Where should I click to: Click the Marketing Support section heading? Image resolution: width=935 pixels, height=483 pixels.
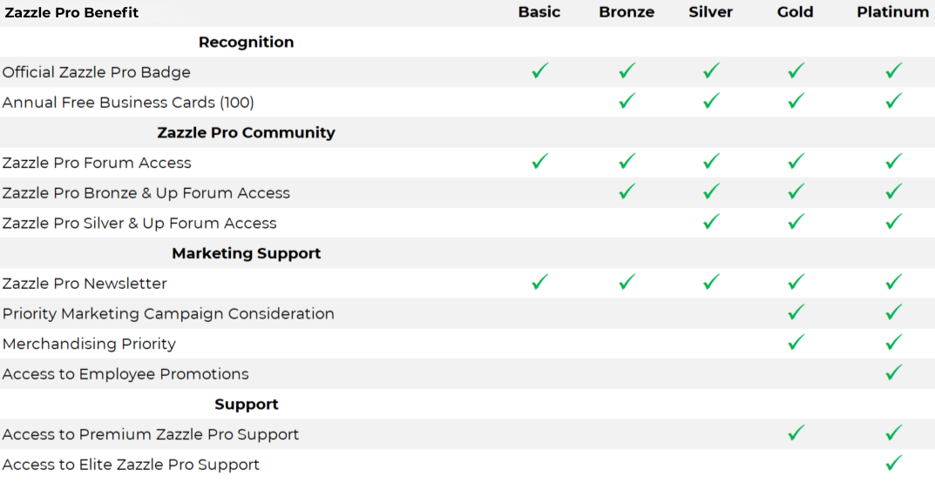(246, 253)
